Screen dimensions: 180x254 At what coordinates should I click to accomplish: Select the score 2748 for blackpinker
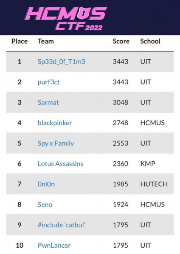pyautogui.click(x=121, y=123)
